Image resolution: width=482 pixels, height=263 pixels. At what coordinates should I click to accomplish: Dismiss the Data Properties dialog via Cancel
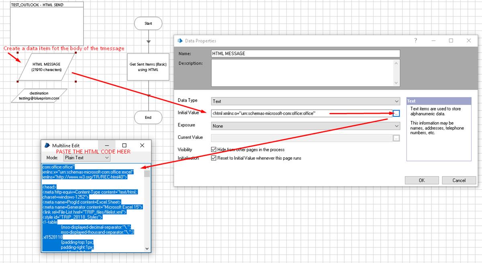coord(459,180)
